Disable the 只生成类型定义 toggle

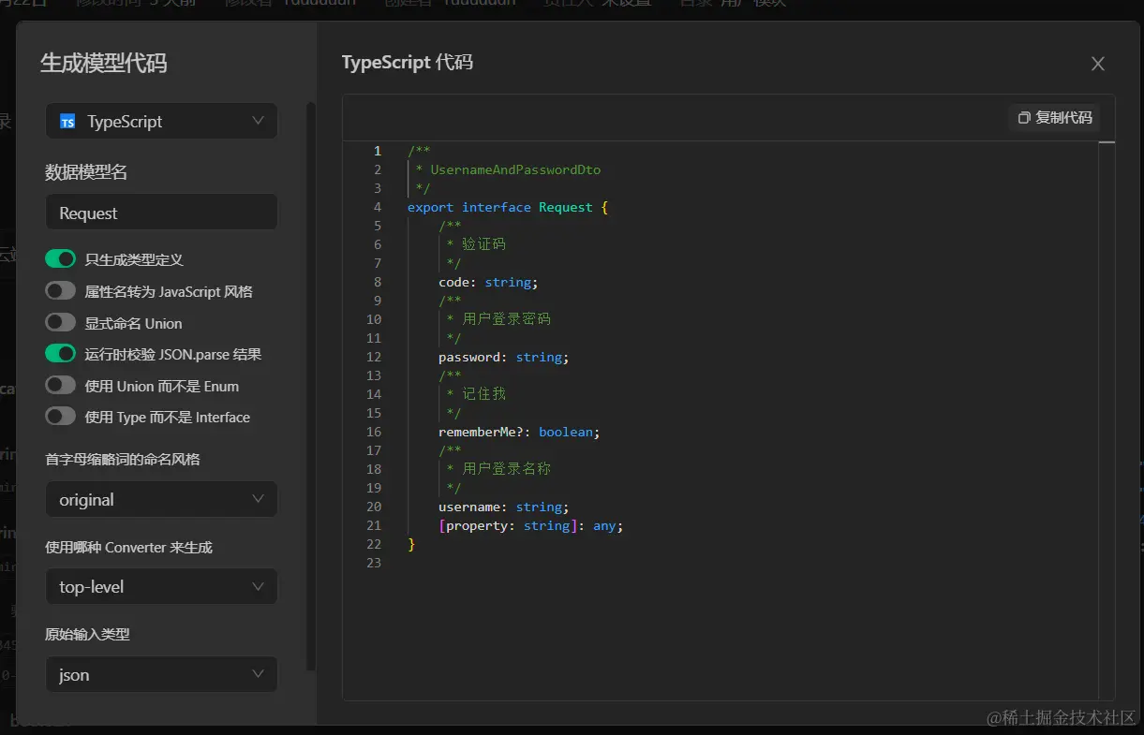61,259
